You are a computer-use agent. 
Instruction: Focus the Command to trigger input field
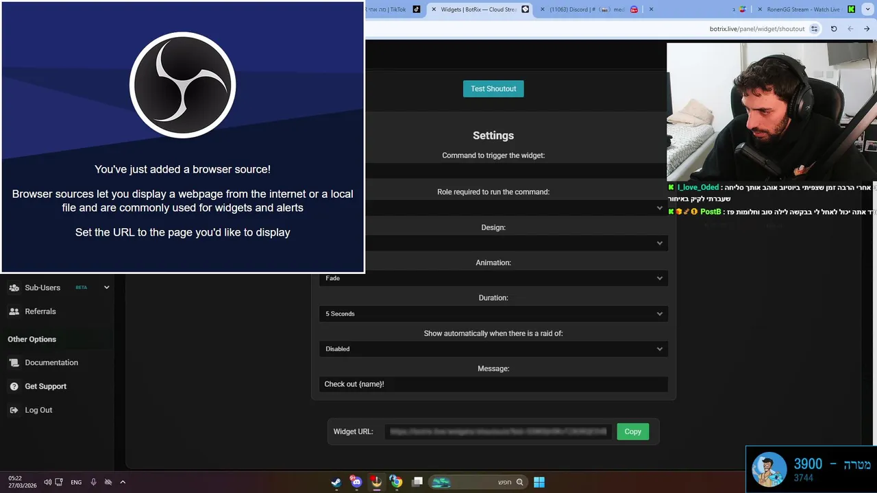(x=516, y=171)
